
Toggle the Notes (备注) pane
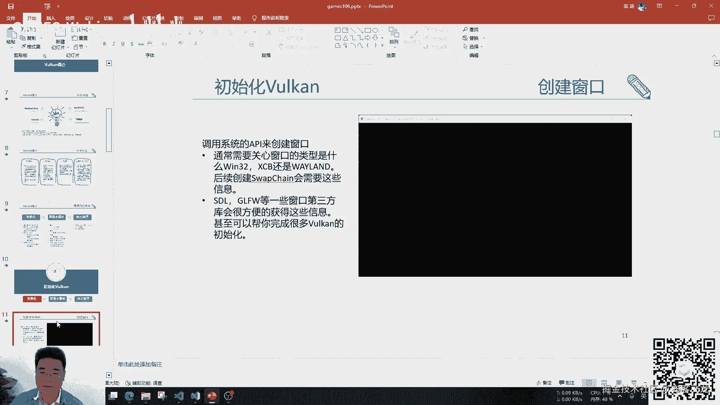(x=544, y=382)
